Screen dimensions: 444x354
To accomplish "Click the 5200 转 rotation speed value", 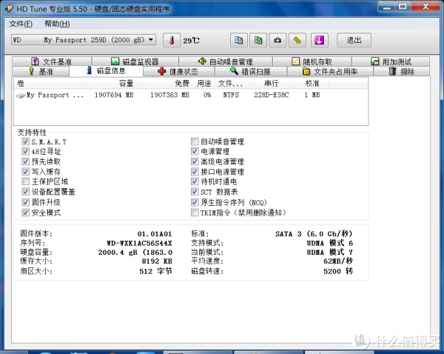I will click(x=338, y=271).
